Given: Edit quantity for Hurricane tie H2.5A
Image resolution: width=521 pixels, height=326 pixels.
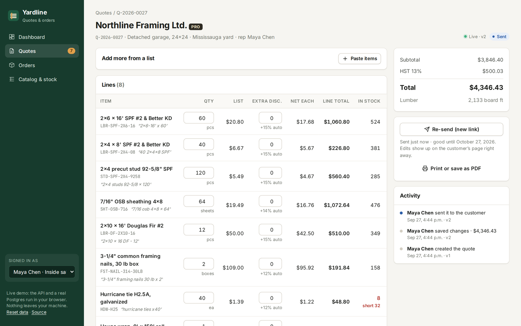Looking at the screenshot, I should (x=199, y=298).
